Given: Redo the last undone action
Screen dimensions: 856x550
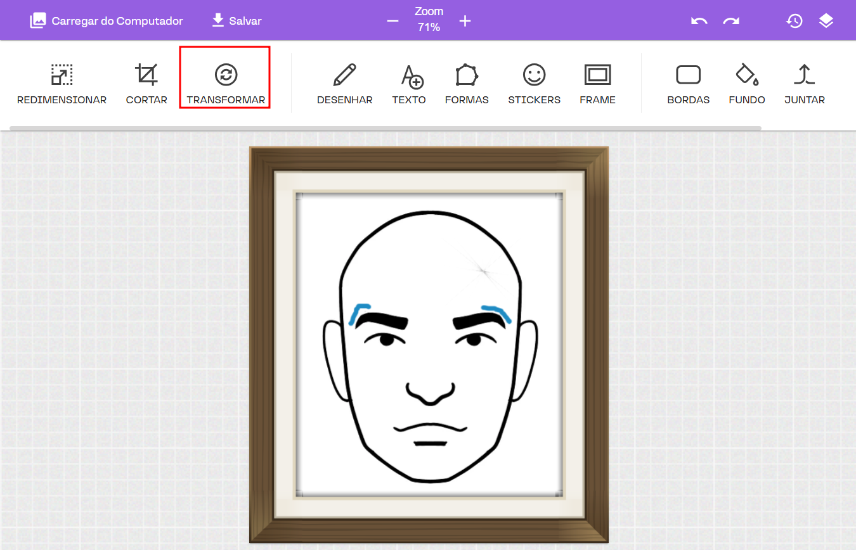Looking at the screenshot, I should click(x=731, y=21).
